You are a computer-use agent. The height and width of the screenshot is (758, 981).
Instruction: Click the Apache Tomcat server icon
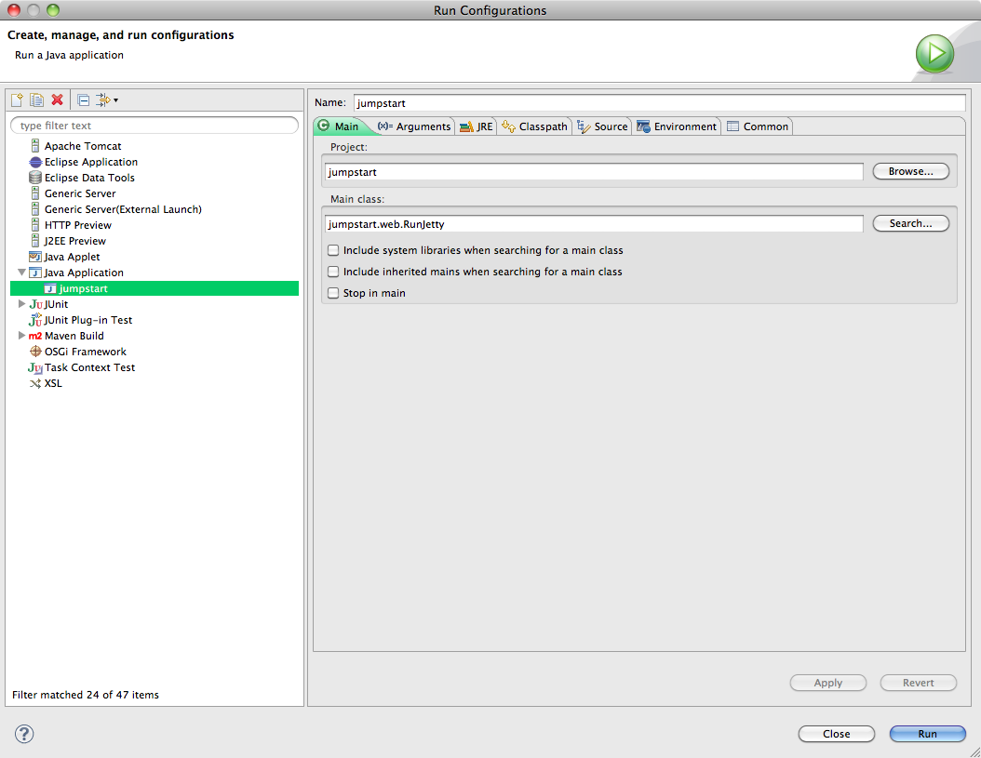point(35,146)
